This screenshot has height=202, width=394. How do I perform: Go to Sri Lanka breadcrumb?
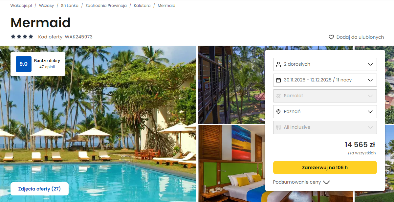[70, 6]
